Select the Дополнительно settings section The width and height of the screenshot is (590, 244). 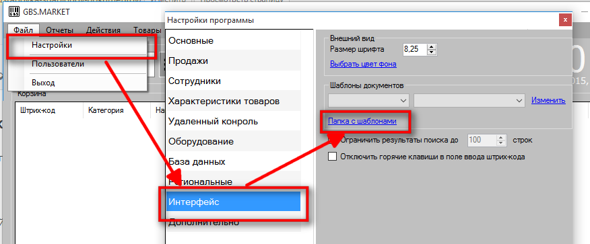[233, 222]
